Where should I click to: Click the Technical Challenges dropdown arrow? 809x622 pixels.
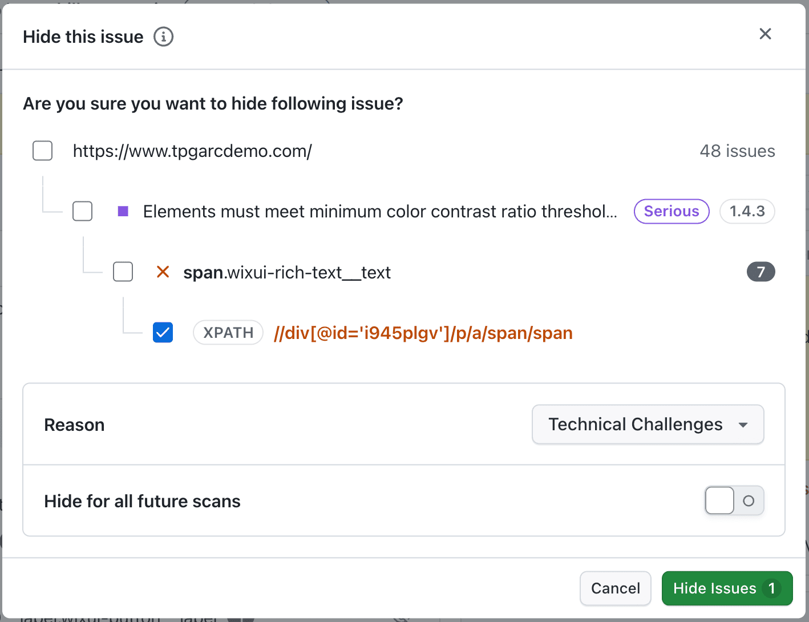[x=743, y=425]
